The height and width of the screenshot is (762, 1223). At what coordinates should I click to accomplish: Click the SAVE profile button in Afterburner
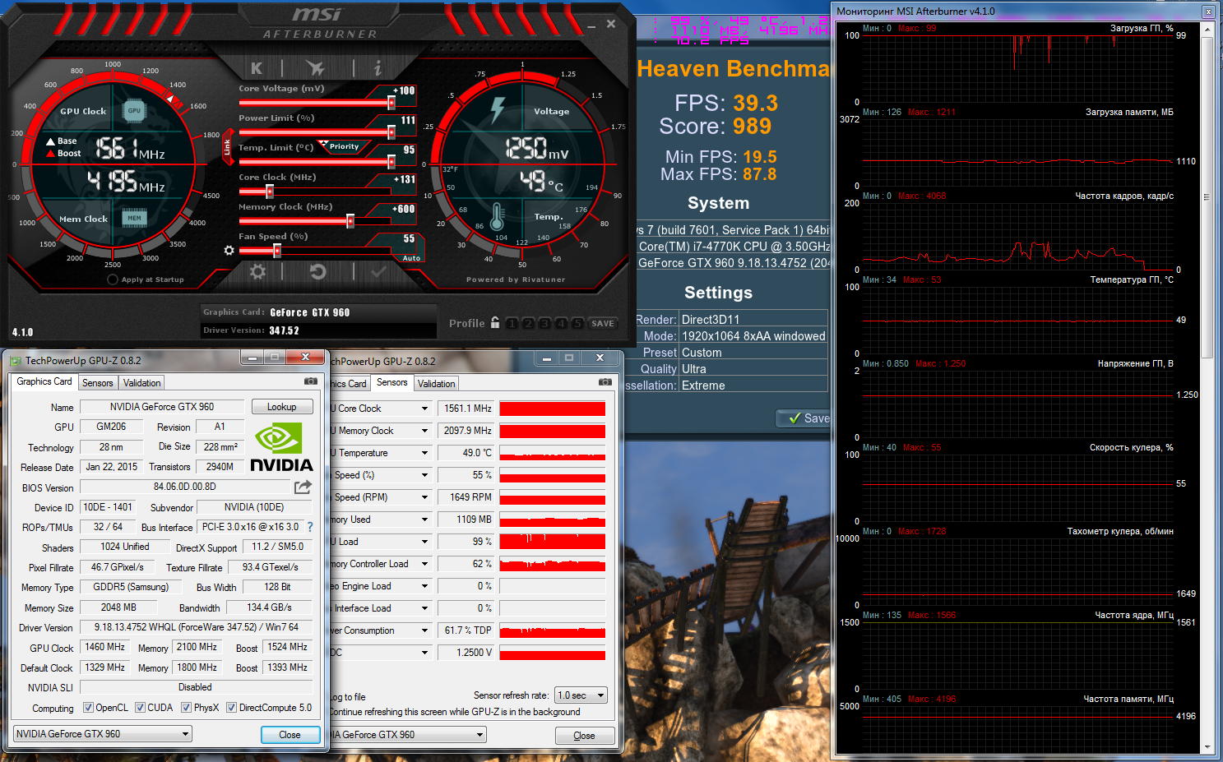pyautogui.click(x=603, y=323)
